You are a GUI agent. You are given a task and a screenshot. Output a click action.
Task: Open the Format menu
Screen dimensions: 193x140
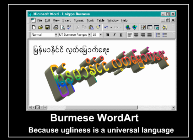pyautogui.click(x=79, y=20)
